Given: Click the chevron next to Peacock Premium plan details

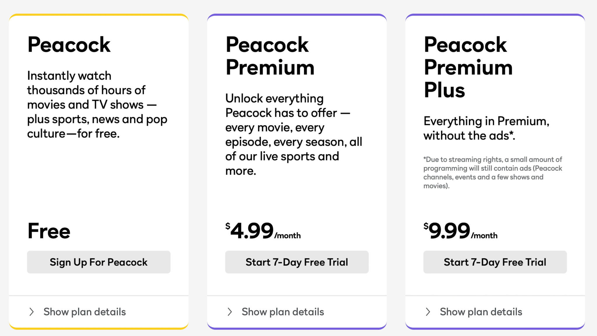Looking at the screenshot, I should click(229, 312).
